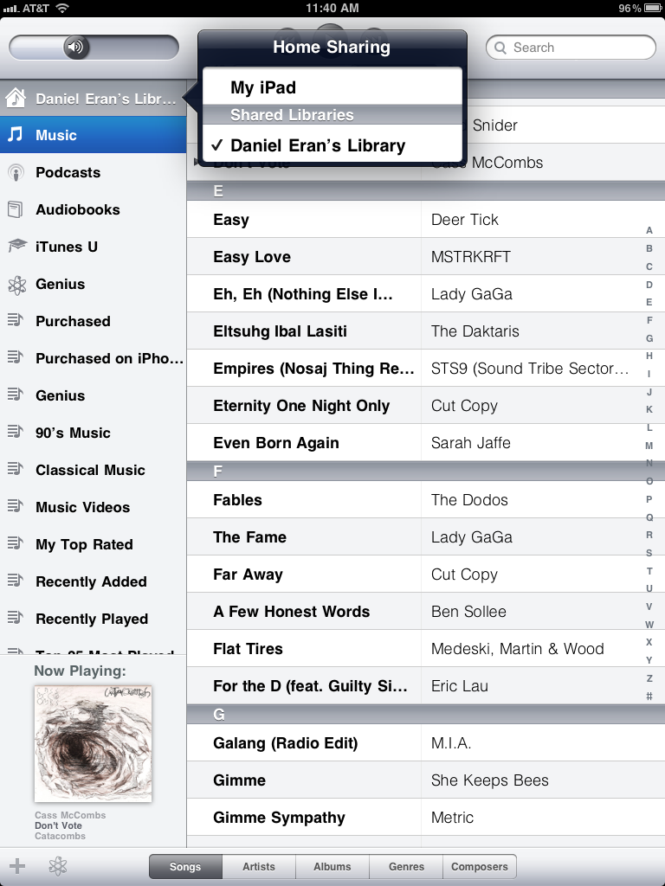
Task: Click the Search input field
Action: (571, 48)
